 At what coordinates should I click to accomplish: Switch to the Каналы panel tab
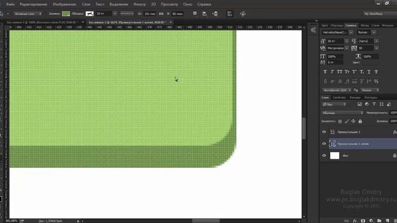coord(355,98)
